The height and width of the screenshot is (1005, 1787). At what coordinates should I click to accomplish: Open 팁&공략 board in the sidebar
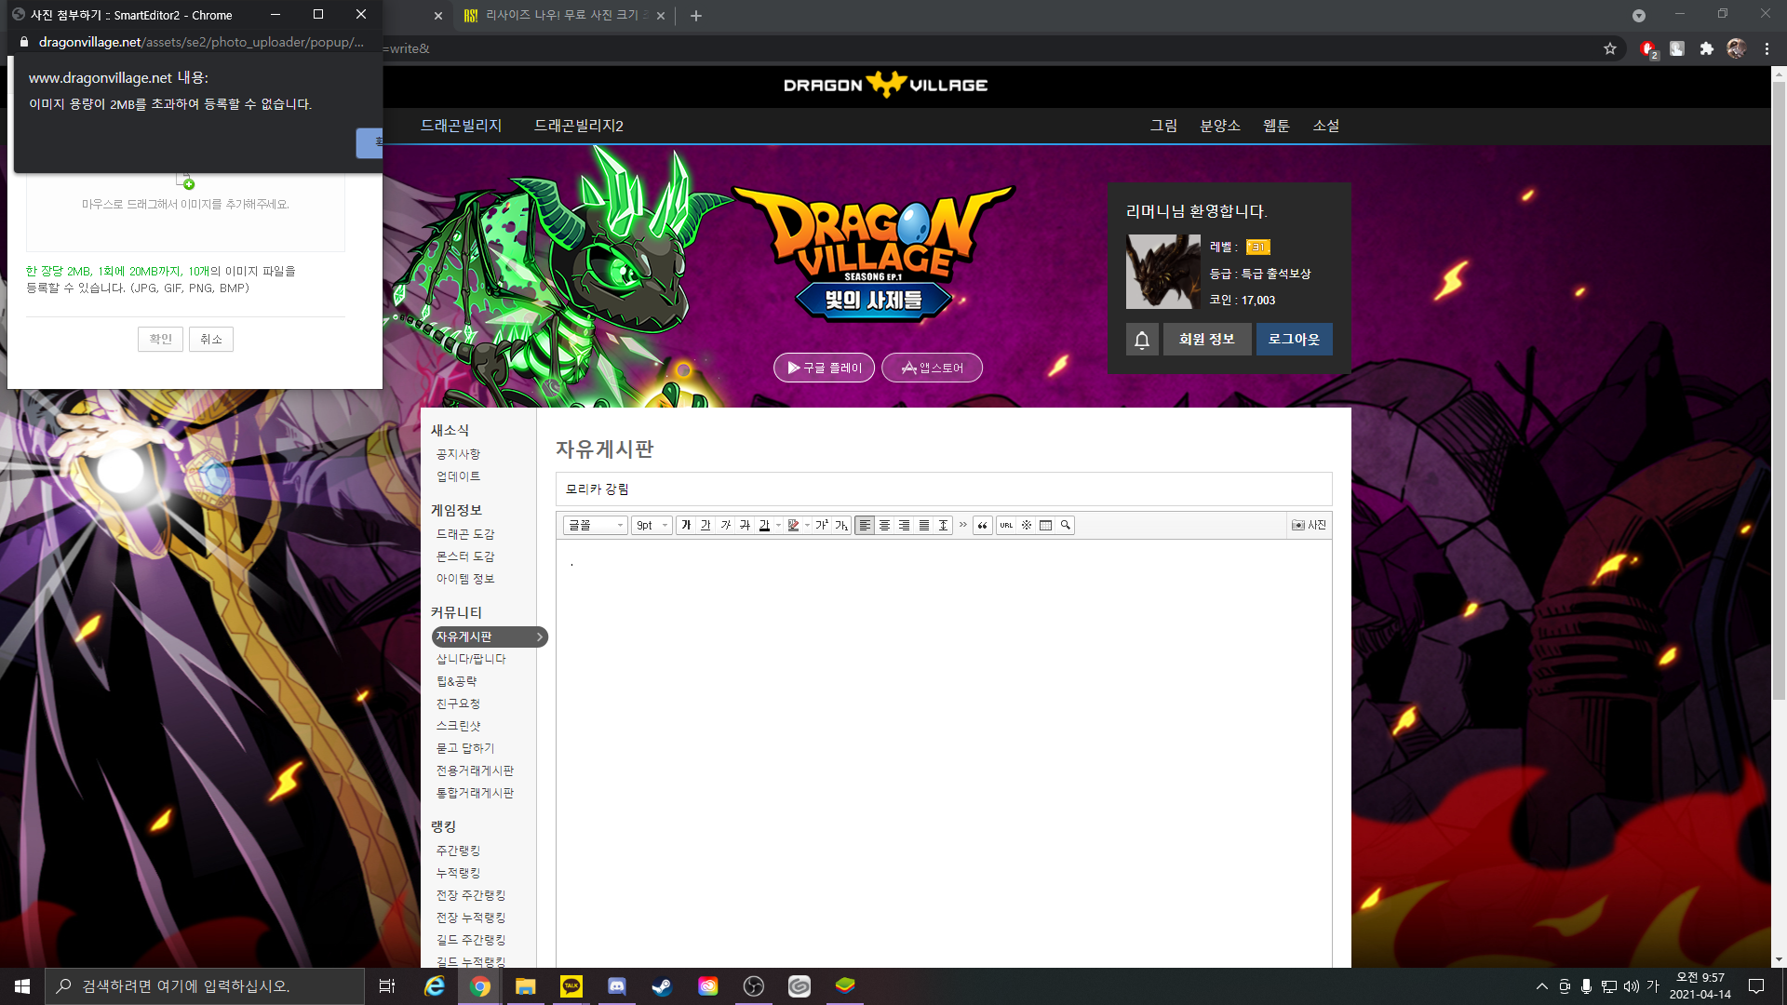coord(456,681)
